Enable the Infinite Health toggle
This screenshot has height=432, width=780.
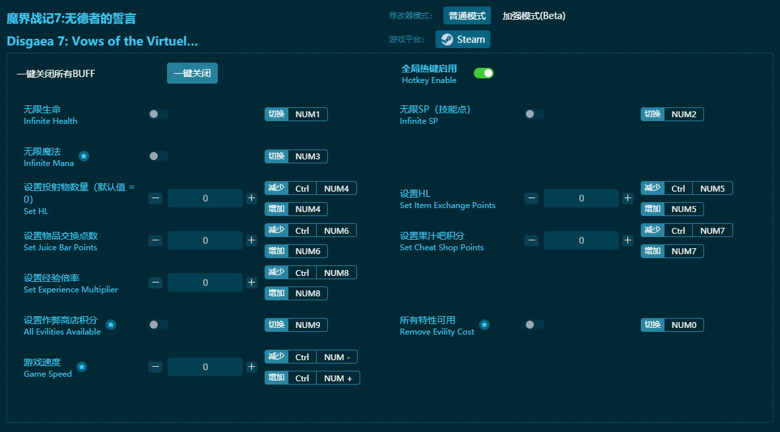158,114
